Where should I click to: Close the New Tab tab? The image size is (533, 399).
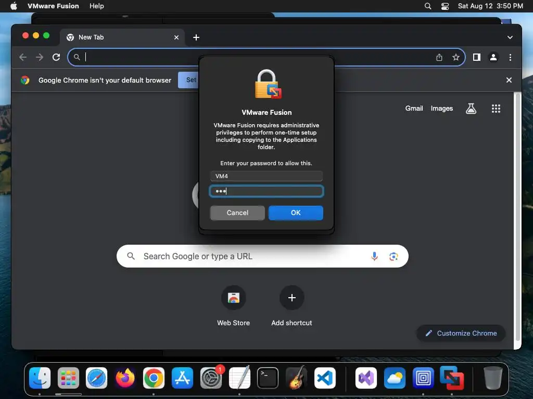[176, 37]
